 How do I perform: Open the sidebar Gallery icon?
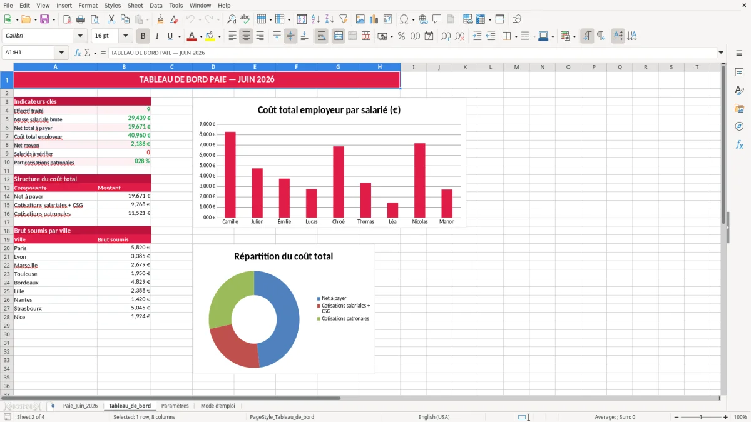point(739,108)
